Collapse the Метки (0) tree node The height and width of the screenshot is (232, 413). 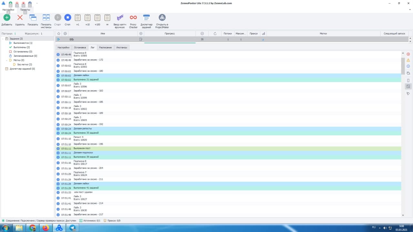(x=6, y=60)
